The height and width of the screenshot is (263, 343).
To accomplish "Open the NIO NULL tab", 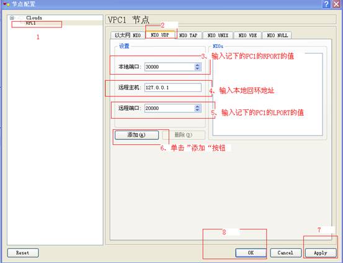I will pos(277,35).
